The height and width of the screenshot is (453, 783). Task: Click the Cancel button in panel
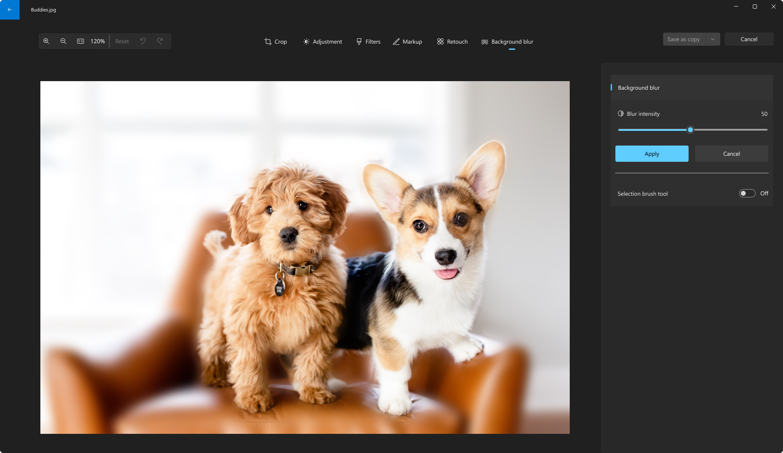pos(731,154)
